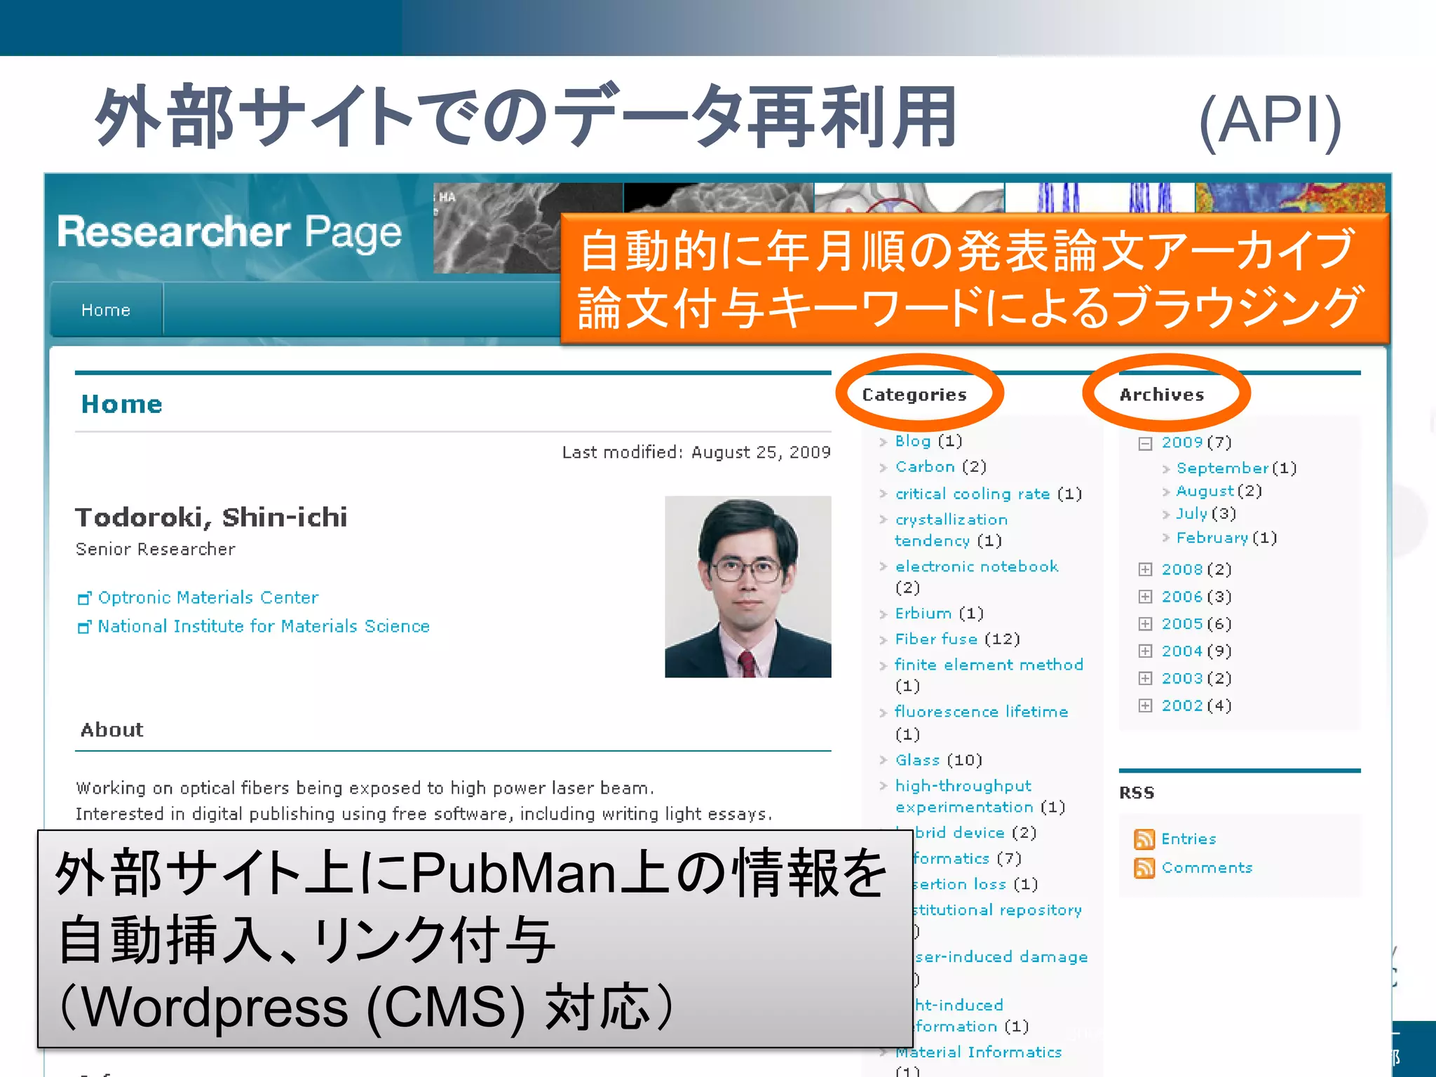Click the Comments RSS feed icon

[x=1144, y=868]
